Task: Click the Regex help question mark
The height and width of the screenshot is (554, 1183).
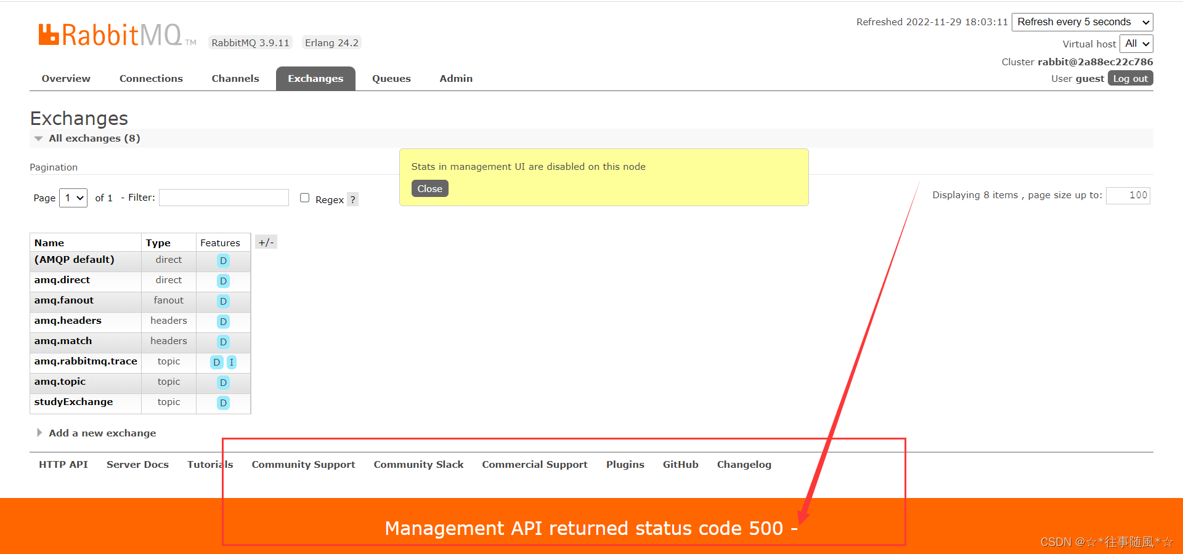Action: 352,199
